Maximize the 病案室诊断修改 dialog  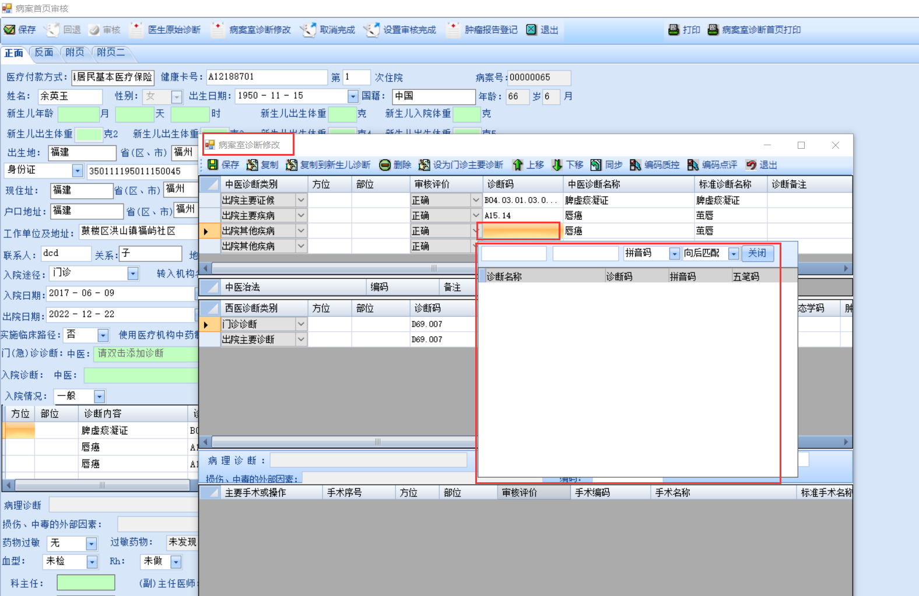[801, 145]
